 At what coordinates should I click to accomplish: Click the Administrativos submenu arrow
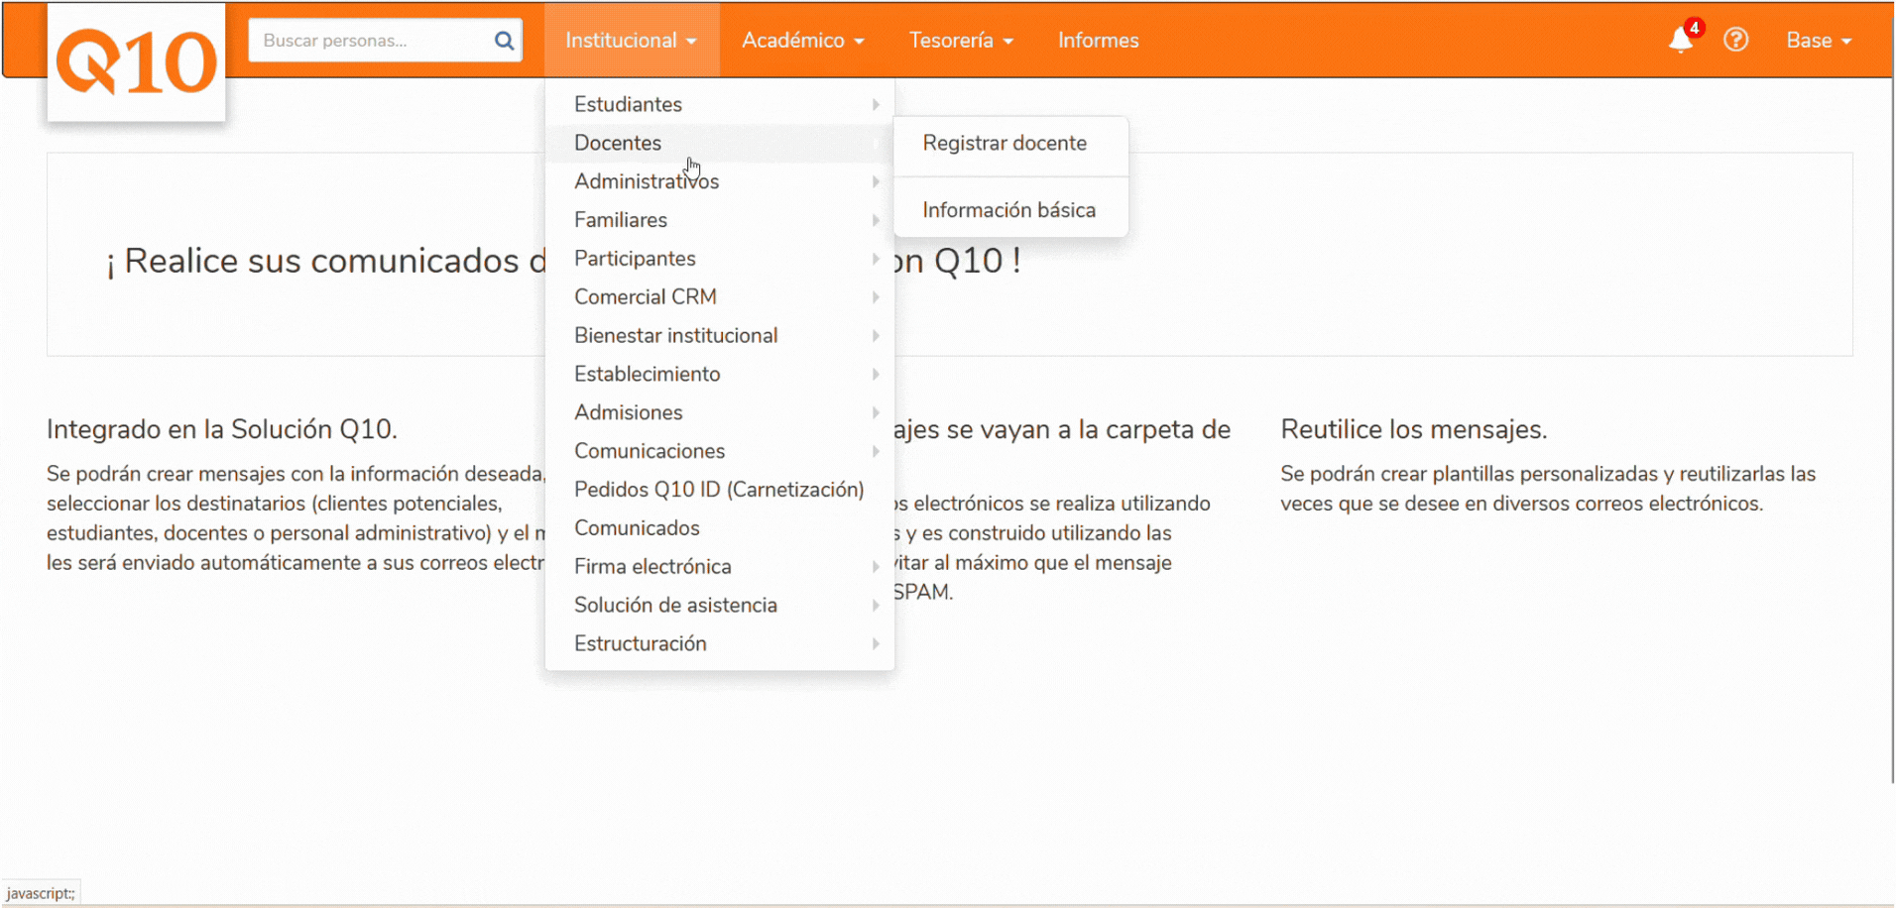click(x=876, y=181)
